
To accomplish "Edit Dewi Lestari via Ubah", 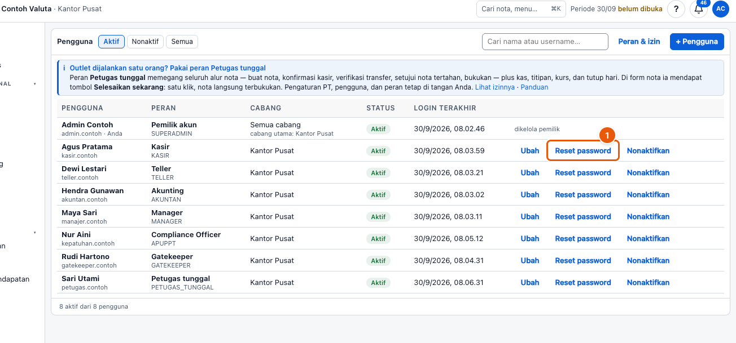I will (530, 173).
